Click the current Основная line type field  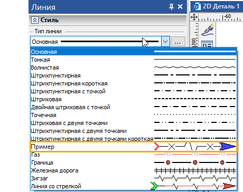coord(96,42)
